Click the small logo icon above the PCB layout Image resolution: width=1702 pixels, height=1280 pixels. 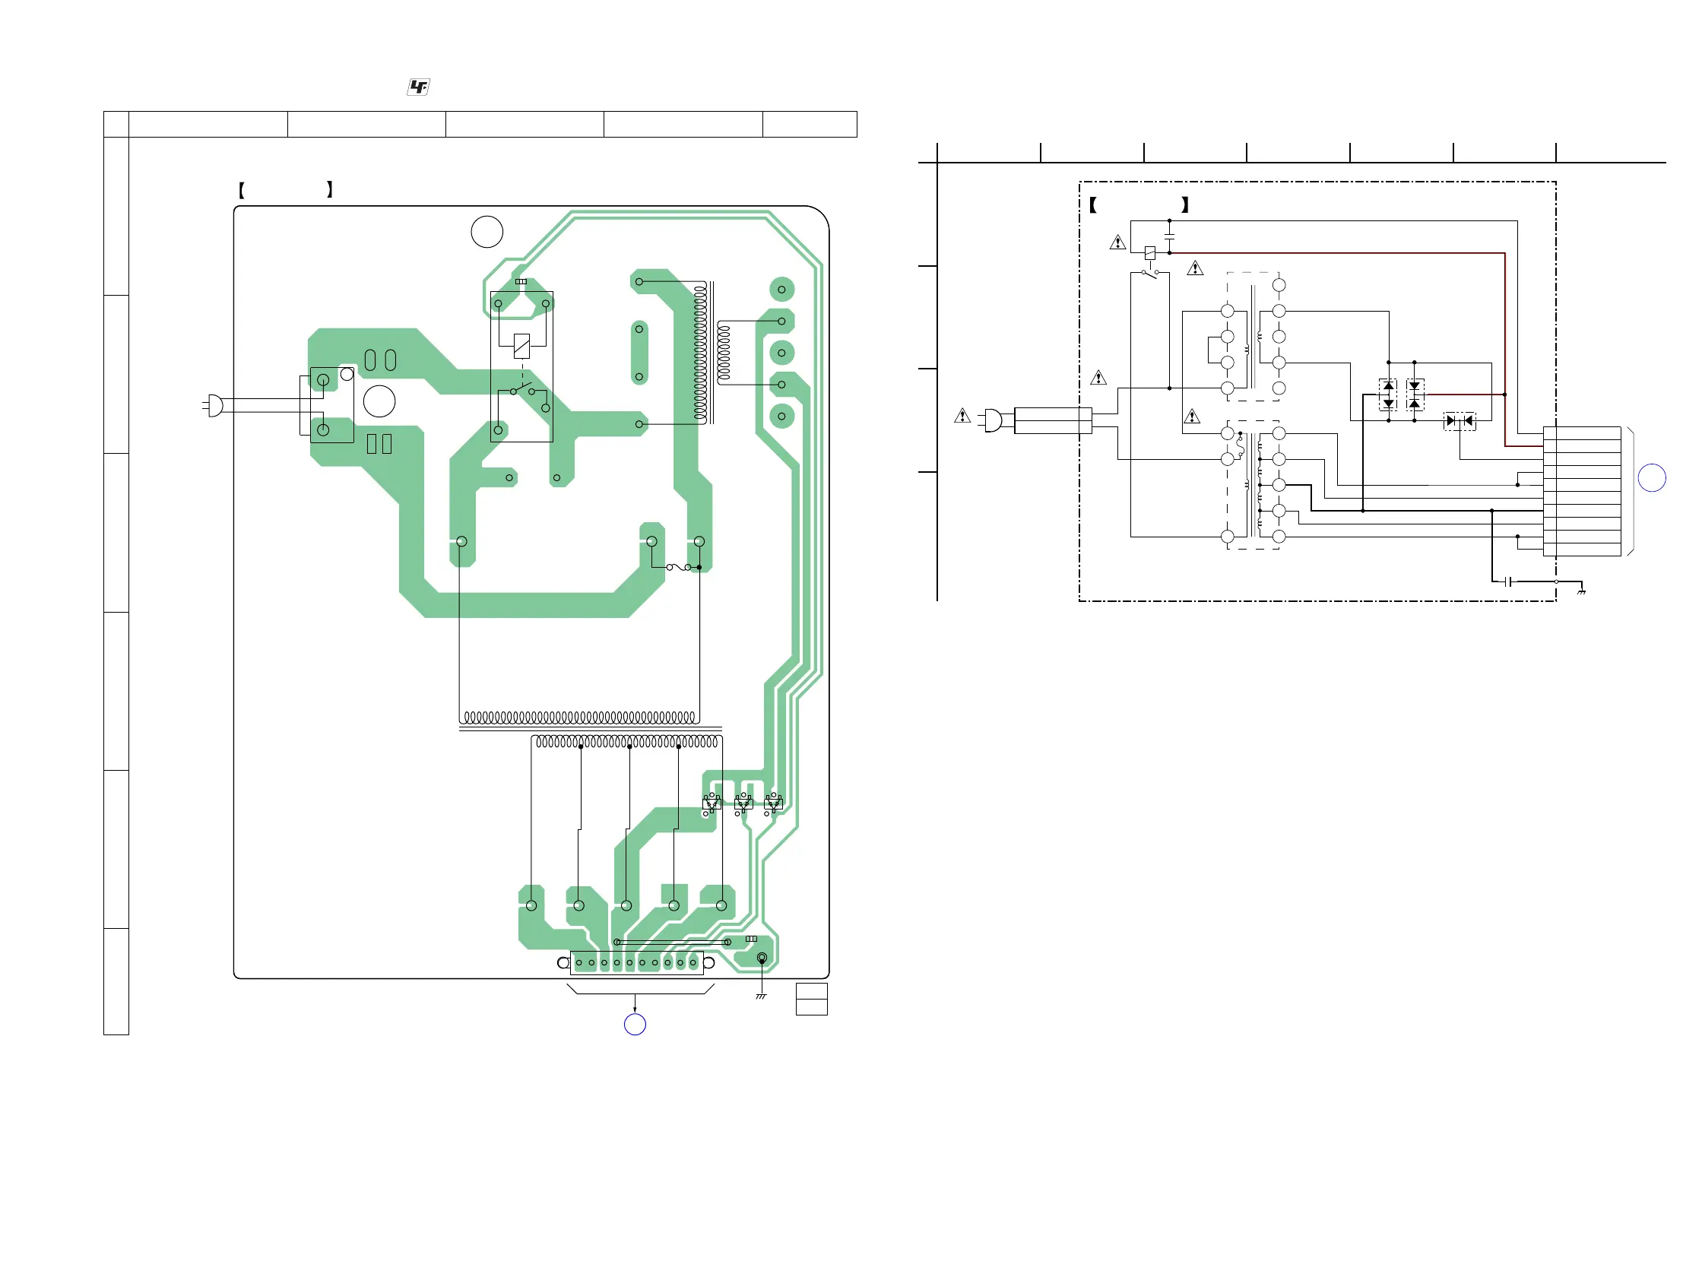click(418, 87)
